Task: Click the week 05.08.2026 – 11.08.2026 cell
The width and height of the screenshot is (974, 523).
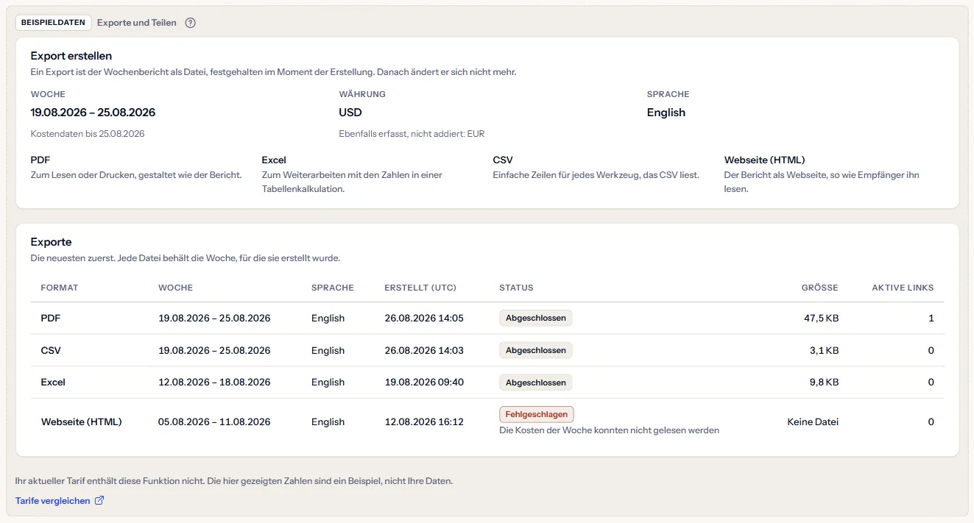Action: [x=214, y=422]
